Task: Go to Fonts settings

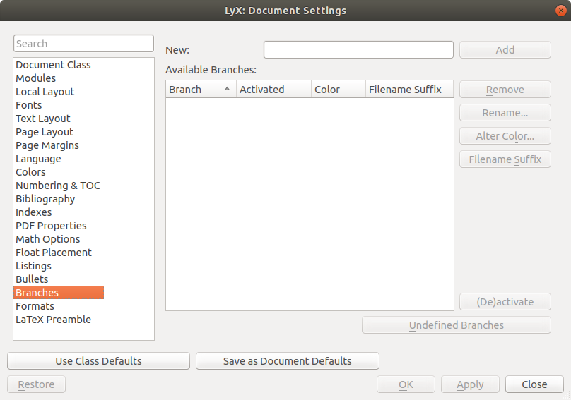Action: [x=29, y=105]
